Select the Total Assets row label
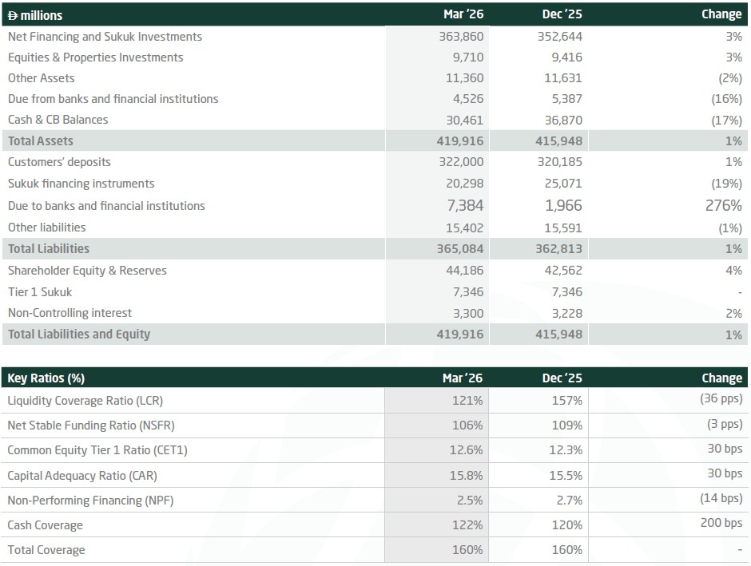The height and width of the screenshot is (566, 751). [41, 141]
